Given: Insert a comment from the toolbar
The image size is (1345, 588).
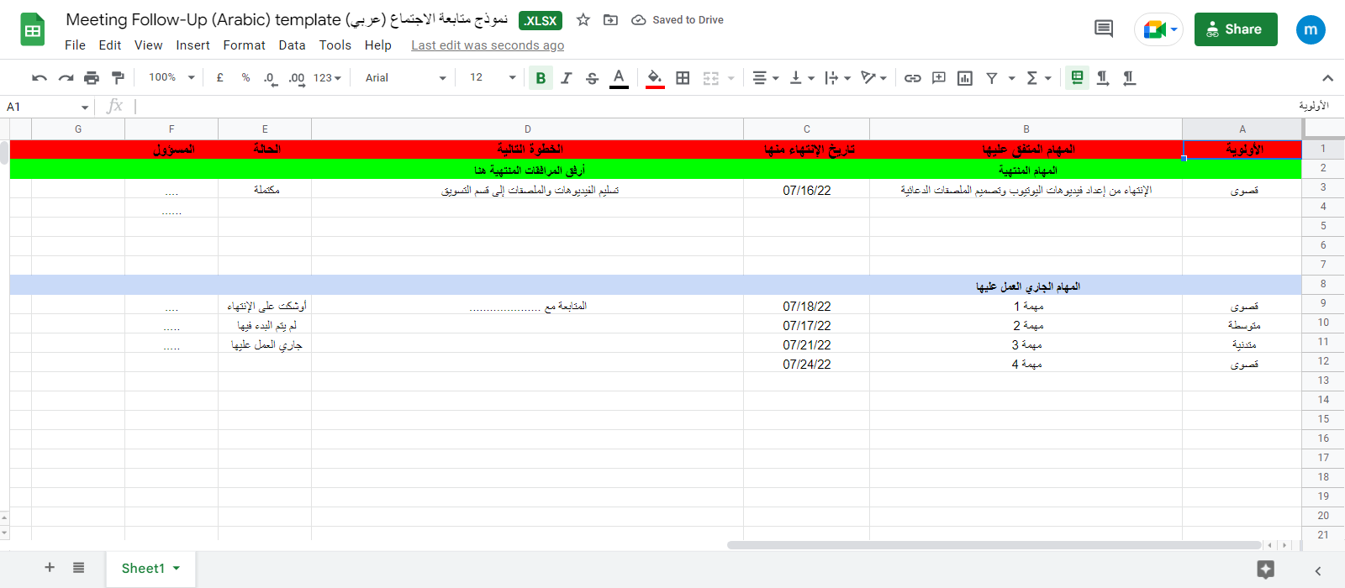Looking at the screenshot, I should point(939,78).
